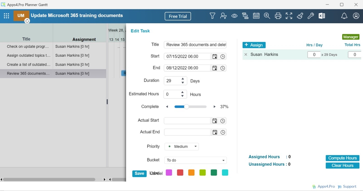Click the resource filter icon
The image size is (363, 191).
pos(223,16)
